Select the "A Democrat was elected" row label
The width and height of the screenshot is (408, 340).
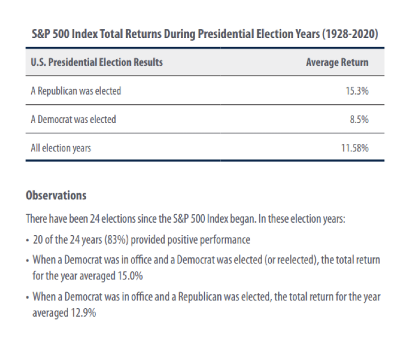73,120
